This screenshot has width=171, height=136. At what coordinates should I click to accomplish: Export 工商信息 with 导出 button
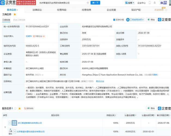[151, 20]
